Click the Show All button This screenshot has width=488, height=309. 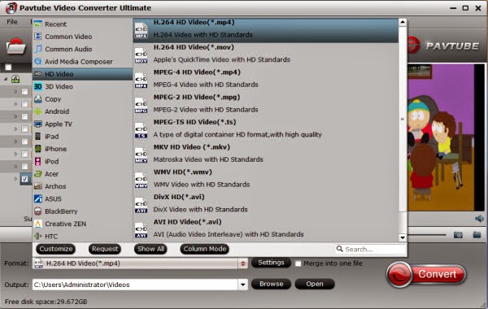tap(150, 249)
